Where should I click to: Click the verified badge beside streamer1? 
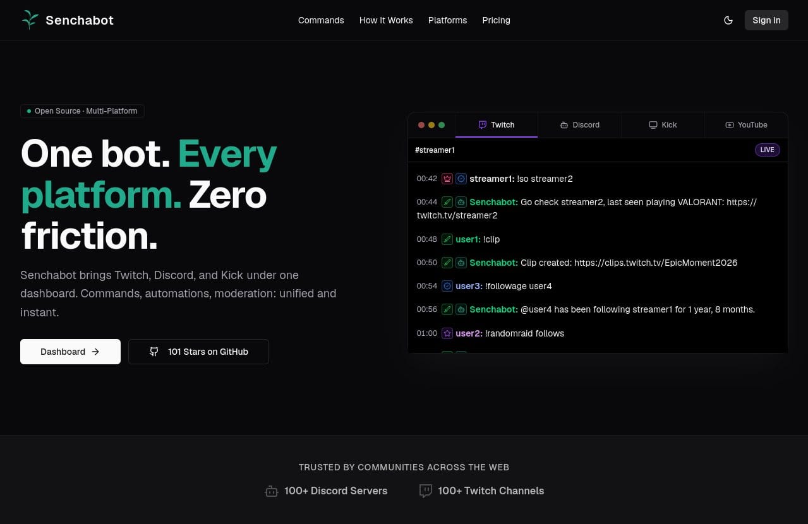461,179
